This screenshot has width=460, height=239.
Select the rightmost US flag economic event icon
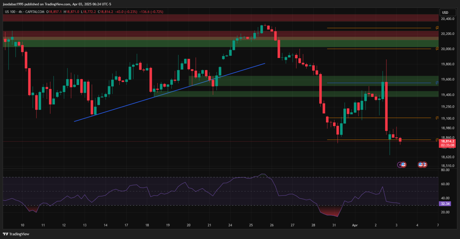[424, 165]
